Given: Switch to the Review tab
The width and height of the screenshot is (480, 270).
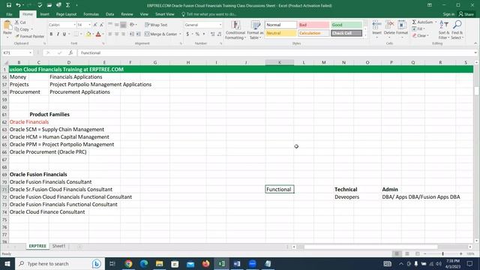Looking at the screenshot, I should pos(127,14).
